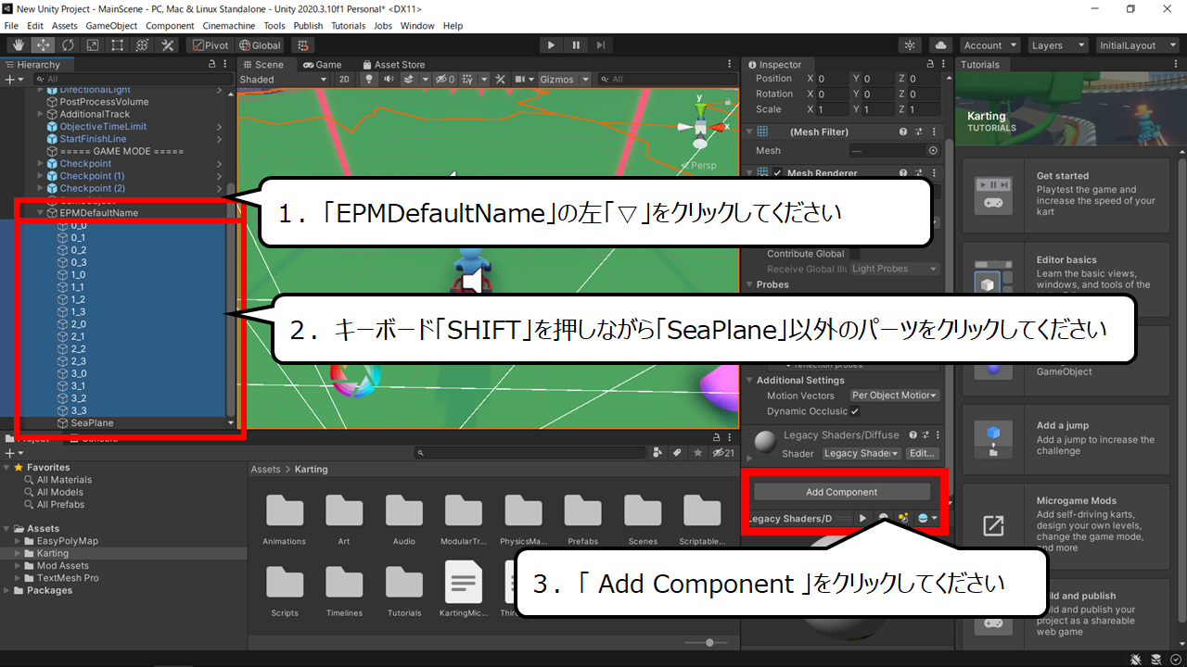The width and height of the screenshot is (1187, 667).
Task: Toggle scene audio speaker icon
Action: 388,80
